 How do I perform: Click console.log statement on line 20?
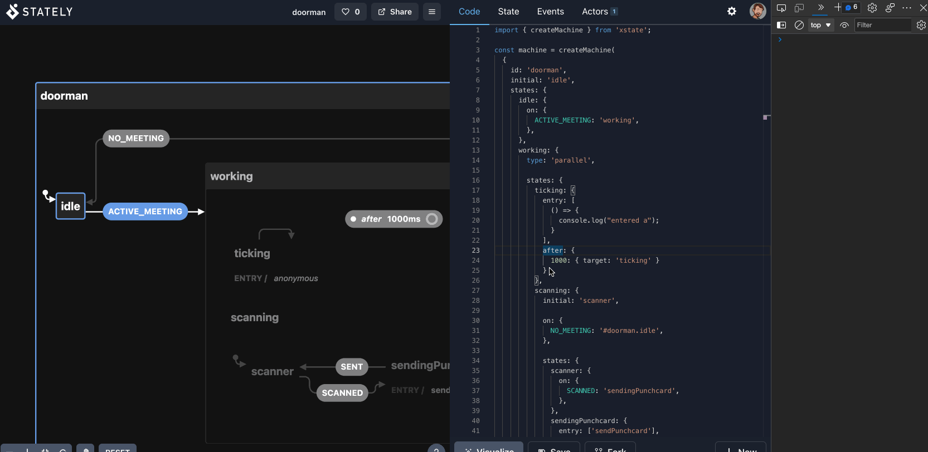(x=609, y=220)
